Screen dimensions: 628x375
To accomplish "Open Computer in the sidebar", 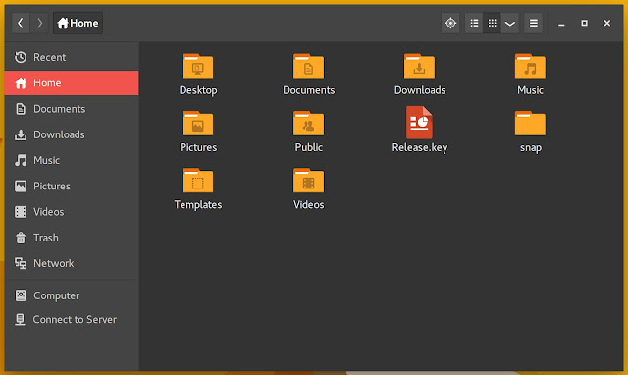I will 72,295.
